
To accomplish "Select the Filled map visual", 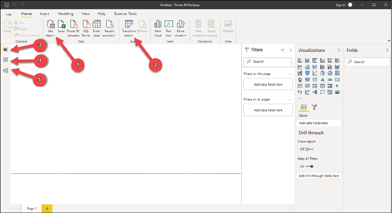I will (x=307, y=80).
